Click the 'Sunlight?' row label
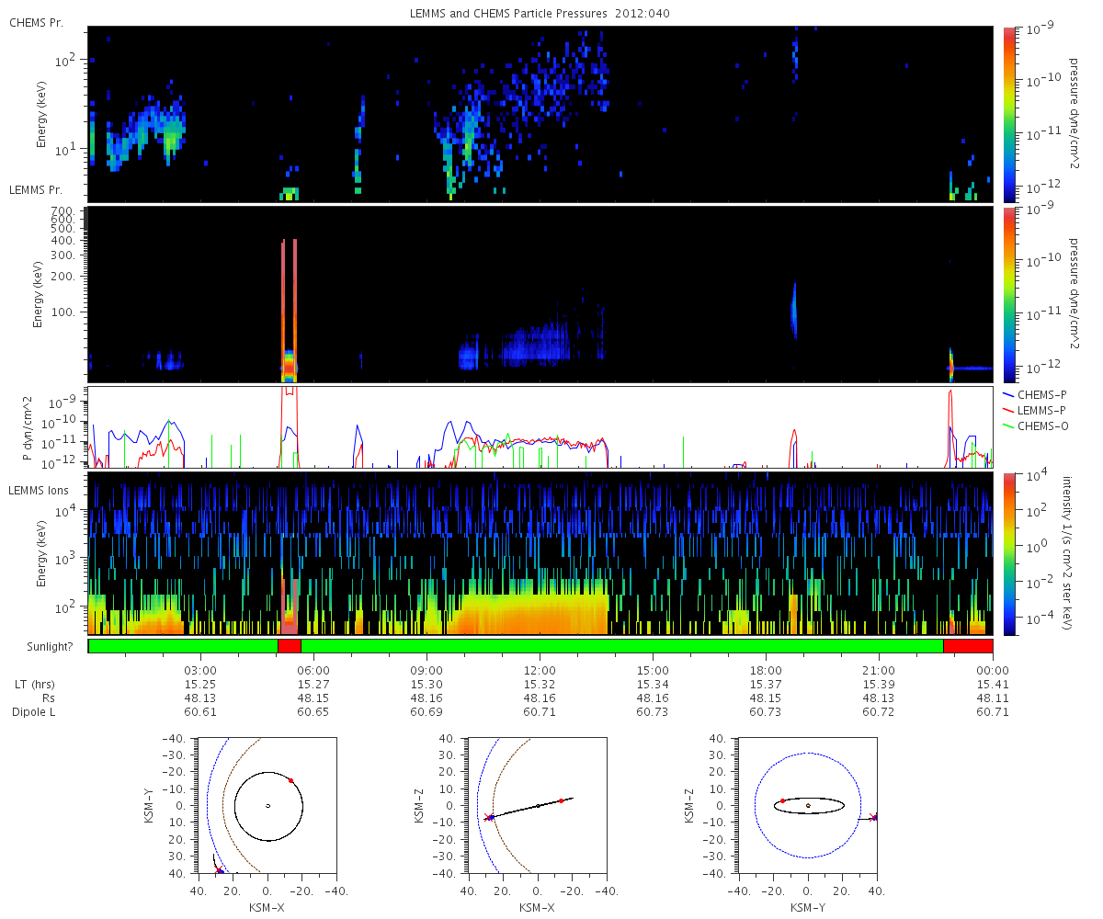This screenshot has width=1103, height=919. point(49,646)
